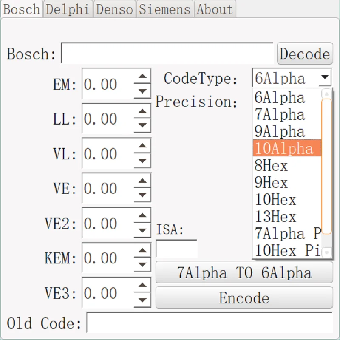Decrease the LL value with down arrow
This screenshot has width=340, height=340.
142,125
